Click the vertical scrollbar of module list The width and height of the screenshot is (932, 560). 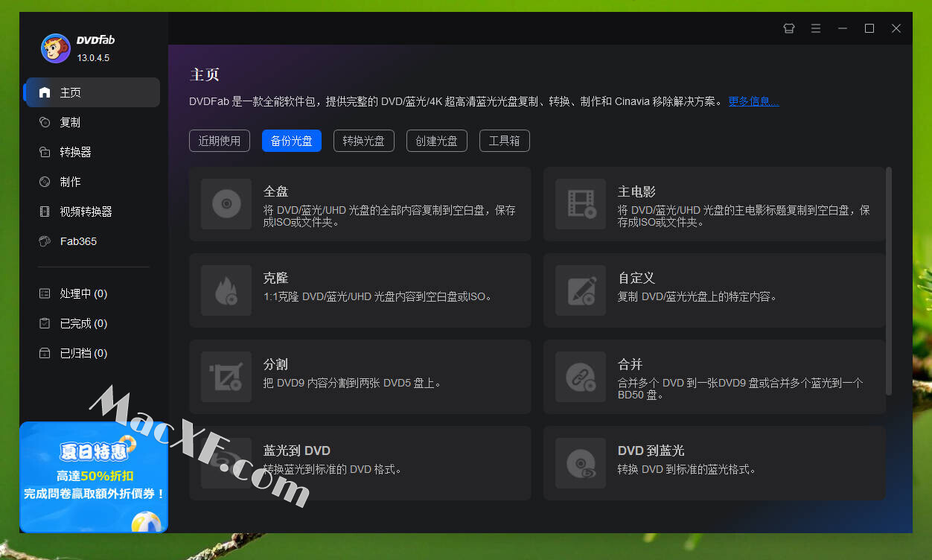click(889, 281)
